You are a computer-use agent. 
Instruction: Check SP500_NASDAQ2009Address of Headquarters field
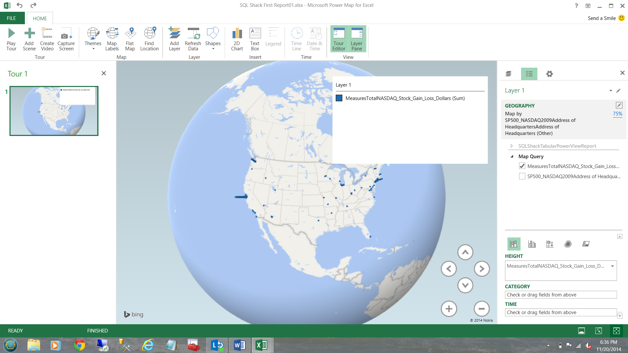click(522, 176)
